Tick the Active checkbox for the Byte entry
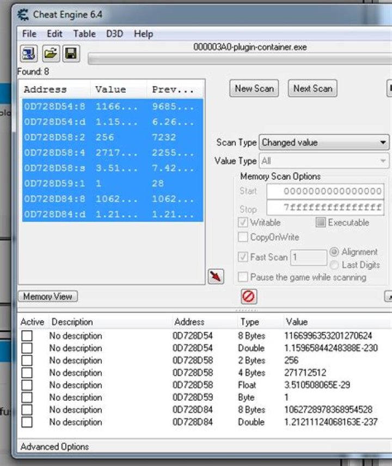This screenshot has height=466, width=392. [x=27, y=398]
